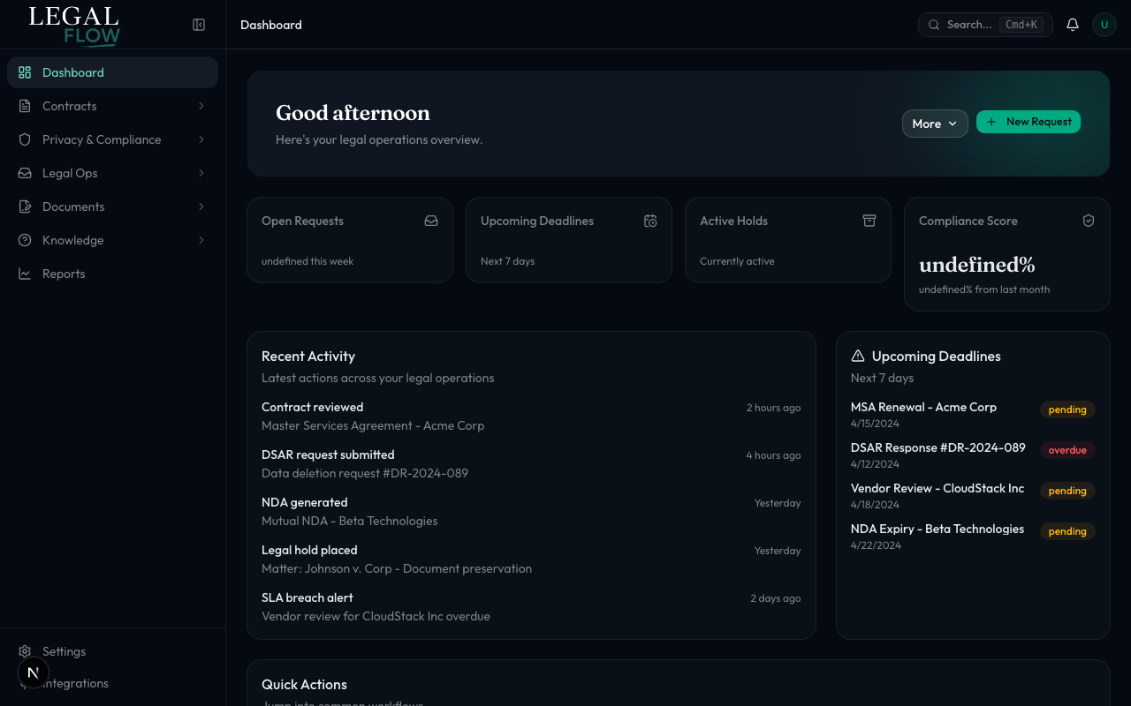Select the calendar icon on Upcoming Deadlines card
The image size is (1131, 706).
tap(650, 221)
